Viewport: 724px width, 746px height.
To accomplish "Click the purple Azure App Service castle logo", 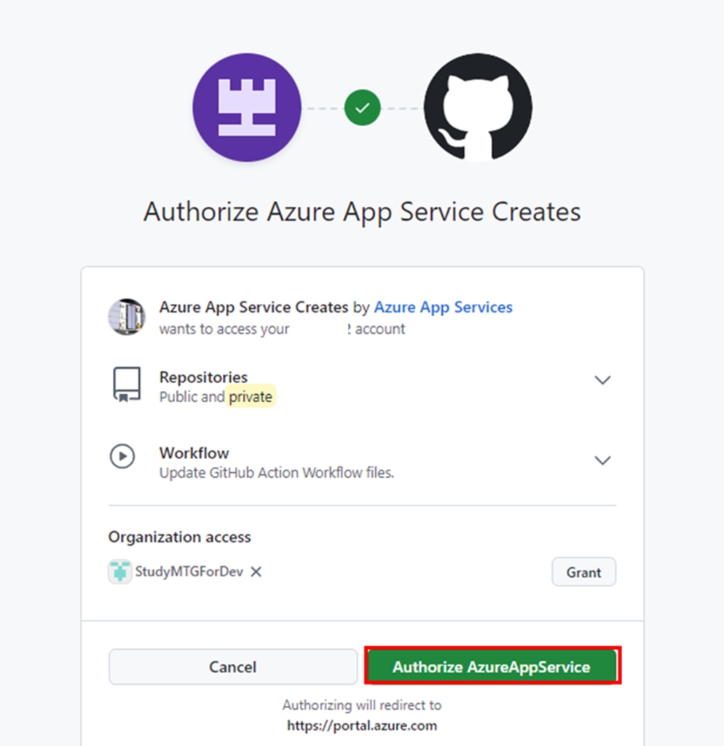I will coord(246,108).
